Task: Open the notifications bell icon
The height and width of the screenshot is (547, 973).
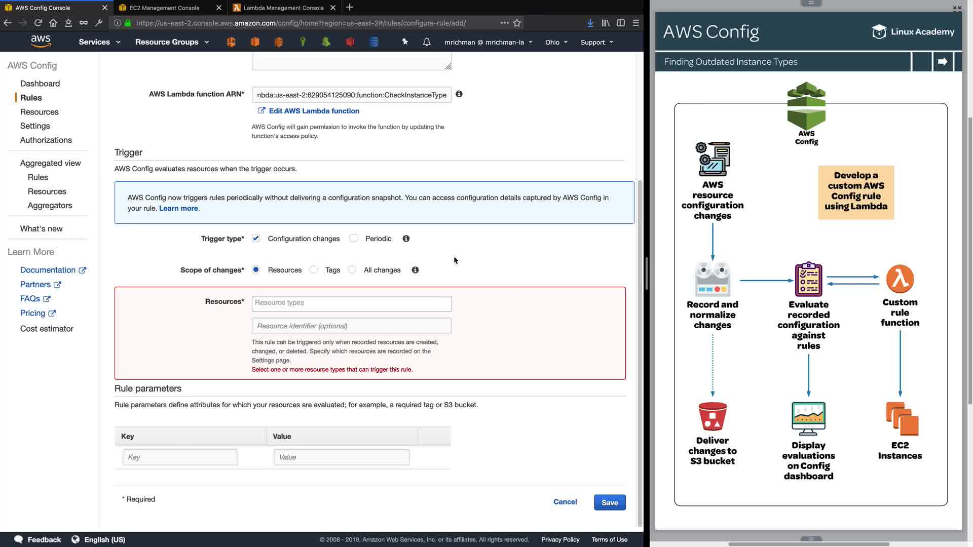Action: pyautogui.click(x=427, y=42)
